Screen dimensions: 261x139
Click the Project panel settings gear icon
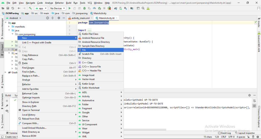pos(59,18)
